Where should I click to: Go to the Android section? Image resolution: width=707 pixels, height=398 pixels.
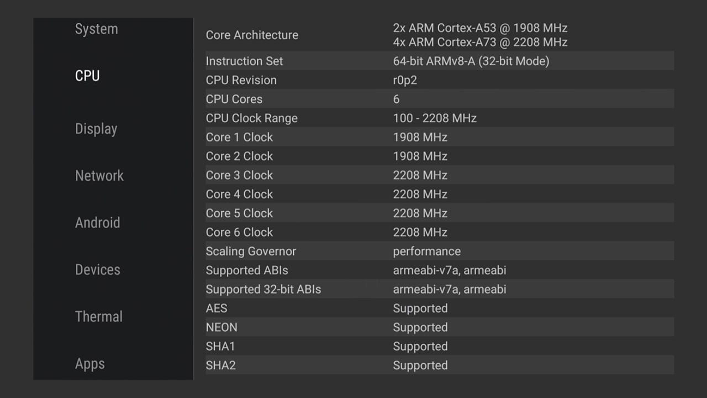point(97,223)
